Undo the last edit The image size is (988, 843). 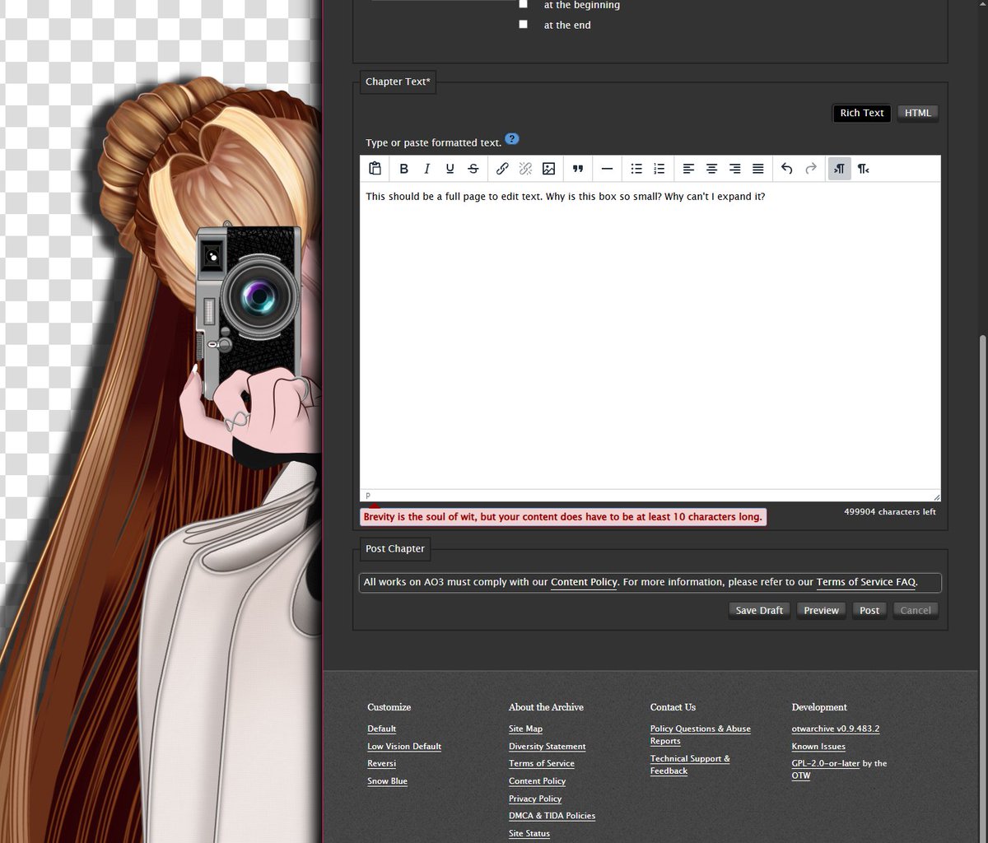pos(787,169)
